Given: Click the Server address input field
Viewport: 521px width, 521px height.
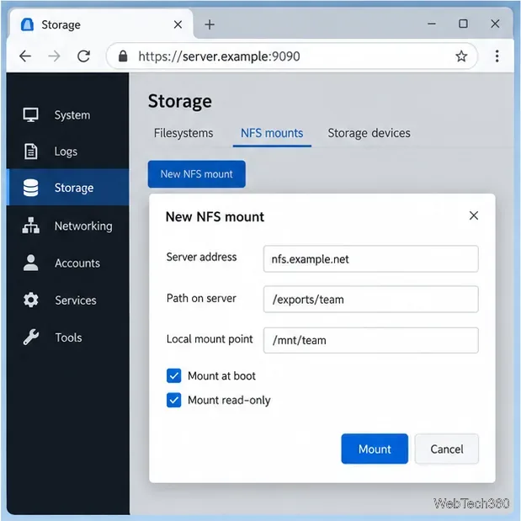Looking at the screenshot, I should click(371, 259).
